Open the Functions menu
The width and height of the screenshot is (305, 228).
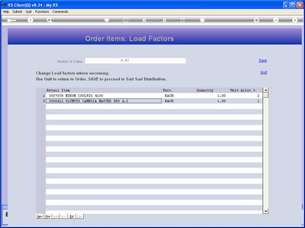pyautogui.click(x=42, y=12)
